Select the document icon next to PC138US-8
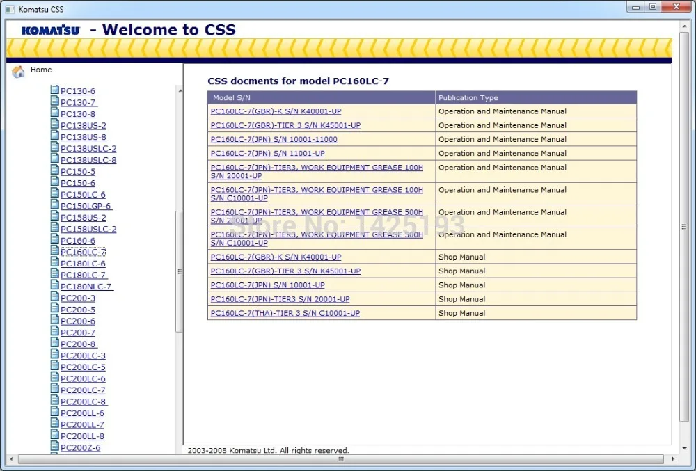This screenshot has height=471, width=696. point(55,136)
